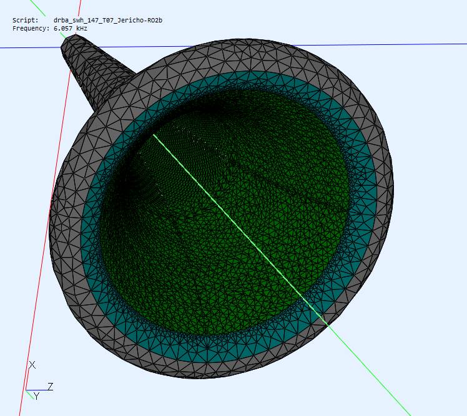Click the Script: label text

click(26, 20)
